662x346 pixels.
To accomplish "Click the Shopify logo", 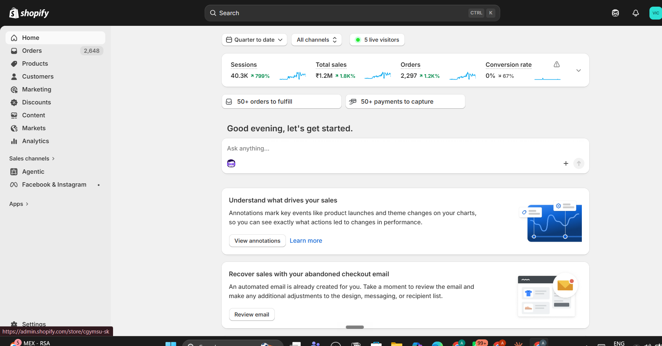I will pyautogui.click(x=29, y=13).
